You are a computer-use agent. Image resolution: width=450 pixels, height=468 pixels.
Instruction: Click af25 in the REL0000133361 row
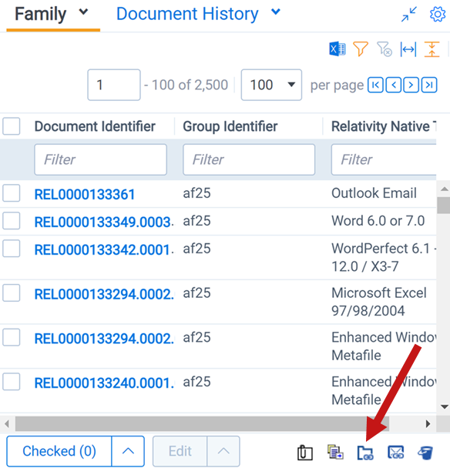coord(196,192)
